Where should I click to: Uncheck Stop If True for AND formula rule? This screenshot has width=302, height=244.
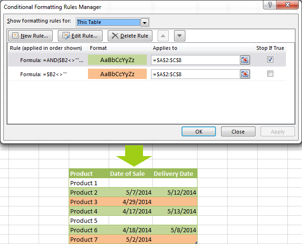pos(270,60)
